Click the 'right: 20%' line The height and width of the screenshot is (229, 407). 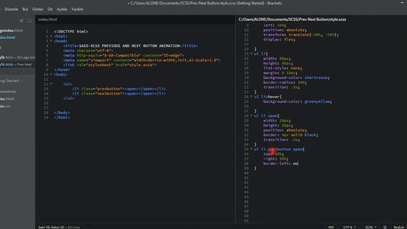(275, 159)
